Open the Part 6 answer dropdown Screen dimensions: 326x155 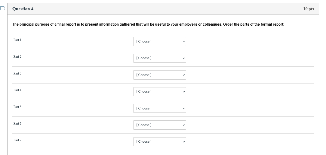(x=159, y=125)
